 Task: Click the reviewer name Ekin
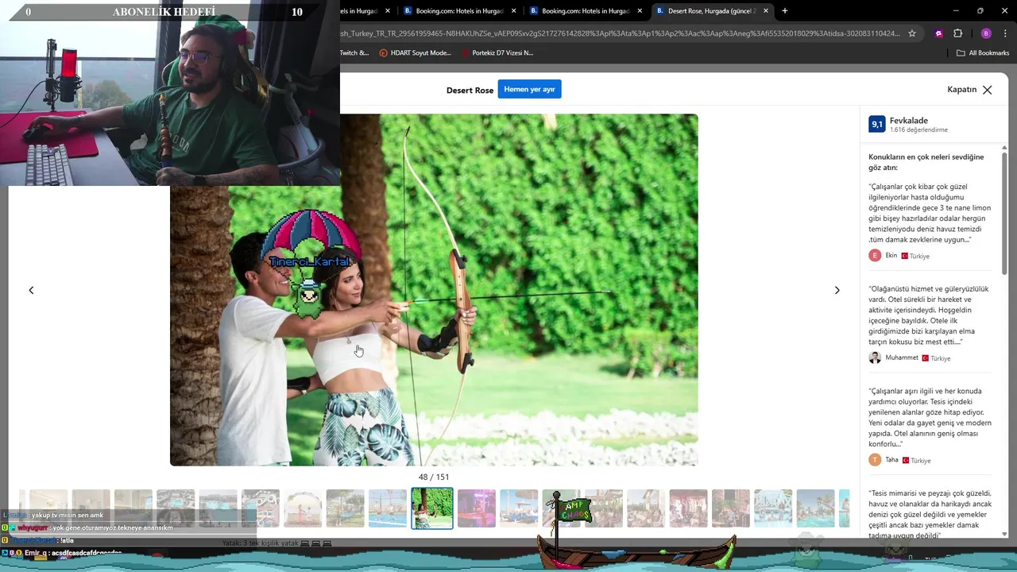point(891,255)
